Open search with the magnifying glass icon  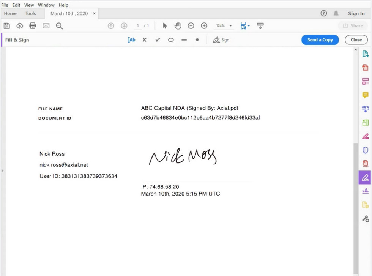[x=59, y=26]
